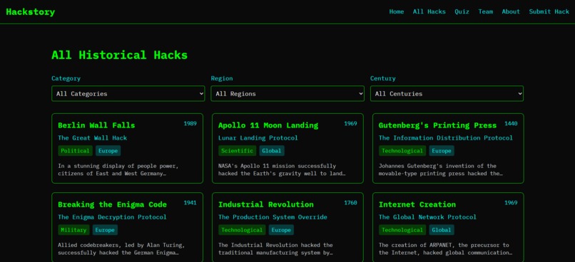
Task: Click Technological tag on Internet Creation card
Action: (402, 230)
